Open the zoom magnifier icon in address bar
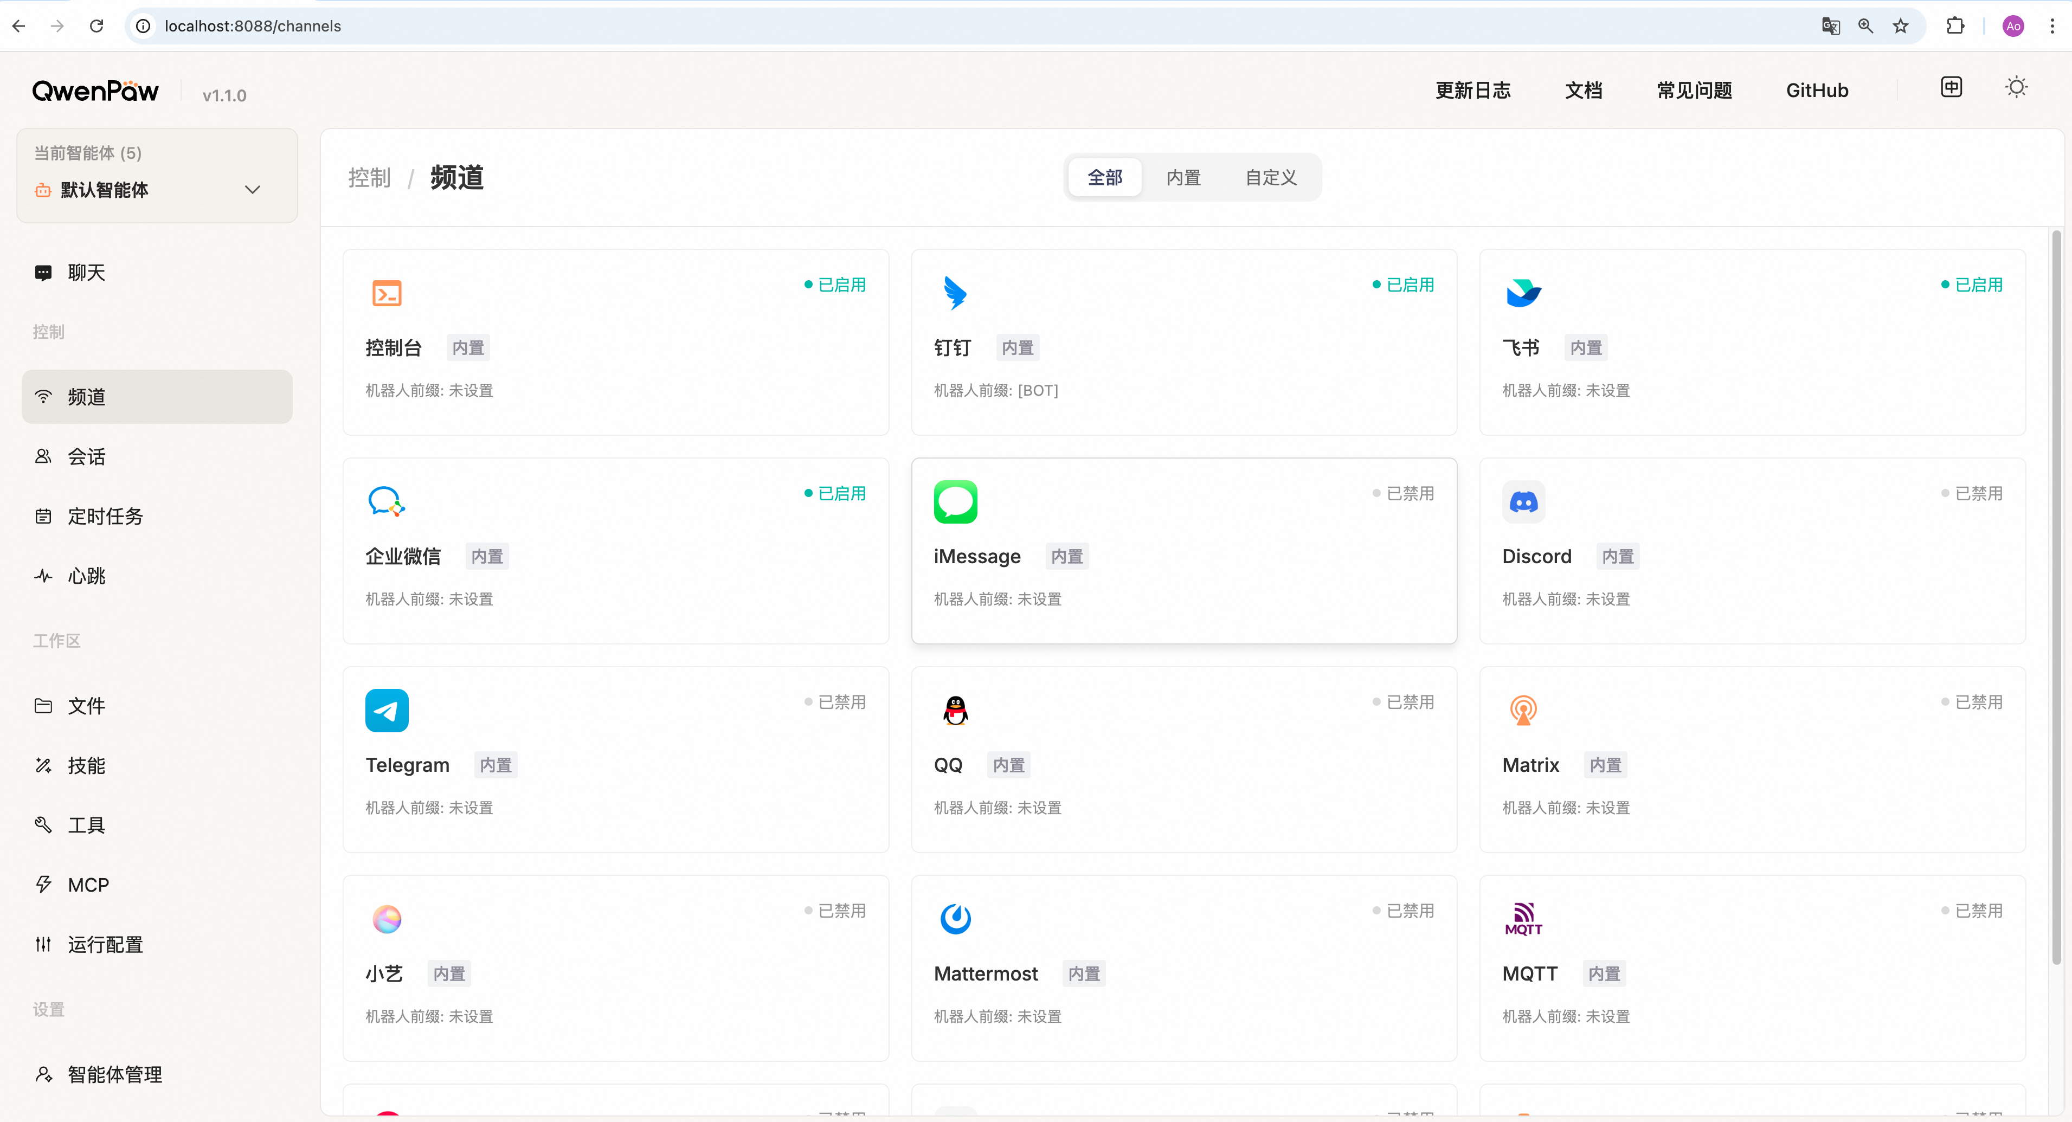This screenshot has width=2072, height=1122. click(1865, 25)
